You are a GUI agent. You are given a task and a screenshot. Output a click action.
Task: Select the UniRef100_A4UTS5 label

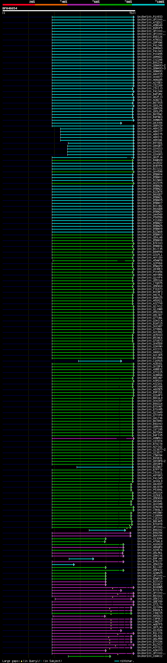pos(150,74)
